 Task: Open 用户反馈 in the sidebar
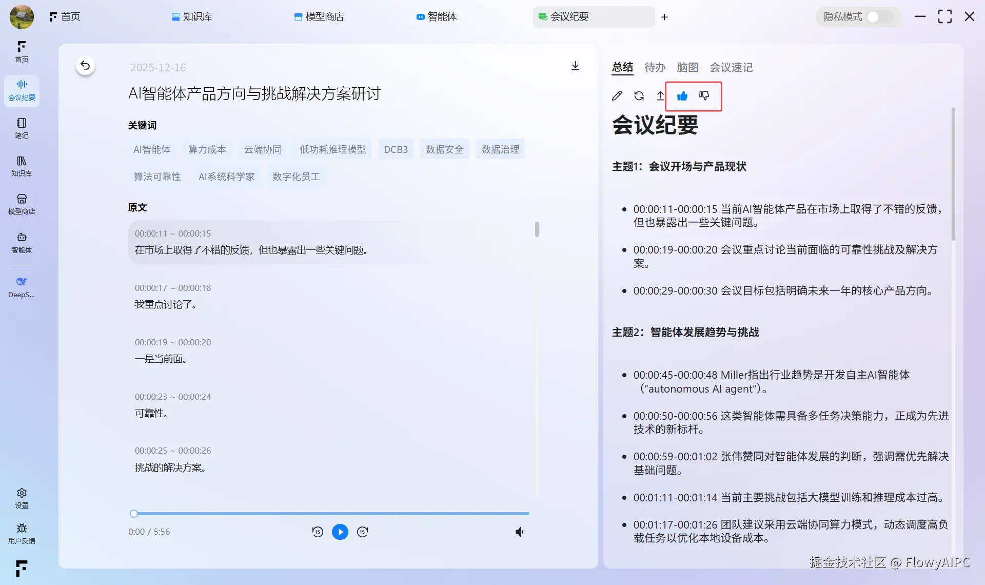(22, 533)
